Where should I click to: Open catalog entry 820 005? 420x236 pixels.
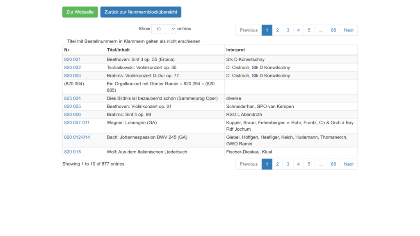[x=72, y=107]
